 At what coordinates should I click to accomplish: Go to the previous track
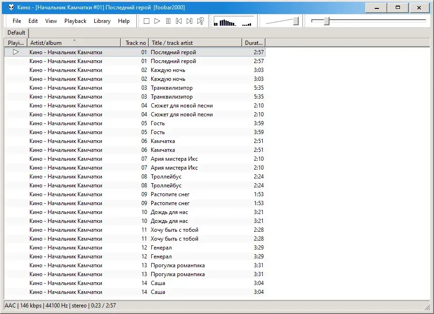point(179,21)
